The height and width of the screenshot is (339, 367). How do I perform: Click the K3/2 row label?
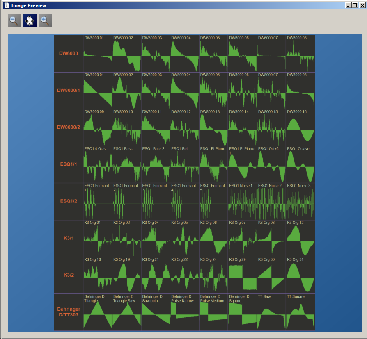(x=69, y=275)
